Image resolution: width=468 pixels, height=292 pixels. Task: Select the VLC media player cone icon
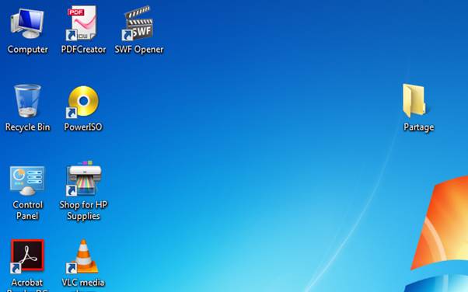coord(82,256)
